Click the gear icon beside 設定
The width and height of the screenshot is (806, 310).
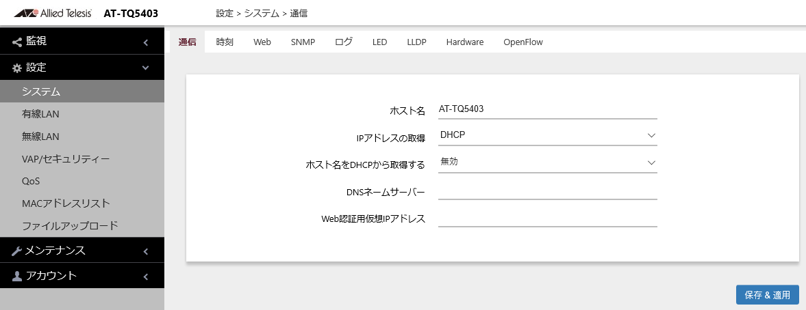click(x=17, y=68)
